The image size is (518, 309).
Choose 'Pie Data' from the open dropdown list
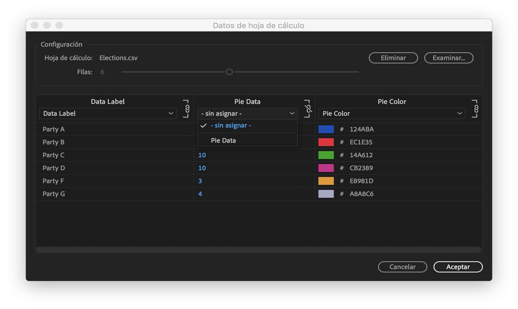point(247,140)
